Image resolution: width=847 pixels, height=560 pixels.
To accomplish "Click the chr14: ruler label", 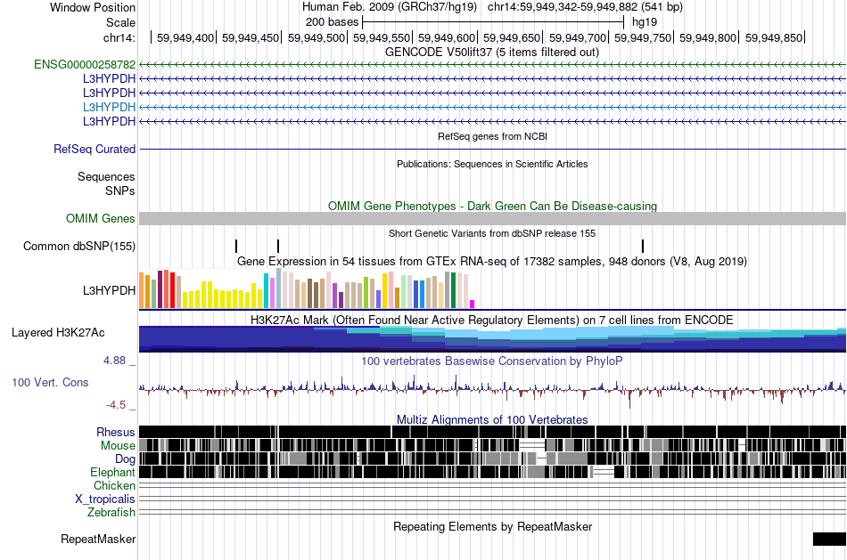I will pyautogui.click(x=119, y=37).
